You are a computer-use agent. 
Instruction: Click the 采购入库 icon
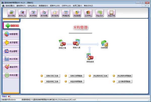(76, 43)
